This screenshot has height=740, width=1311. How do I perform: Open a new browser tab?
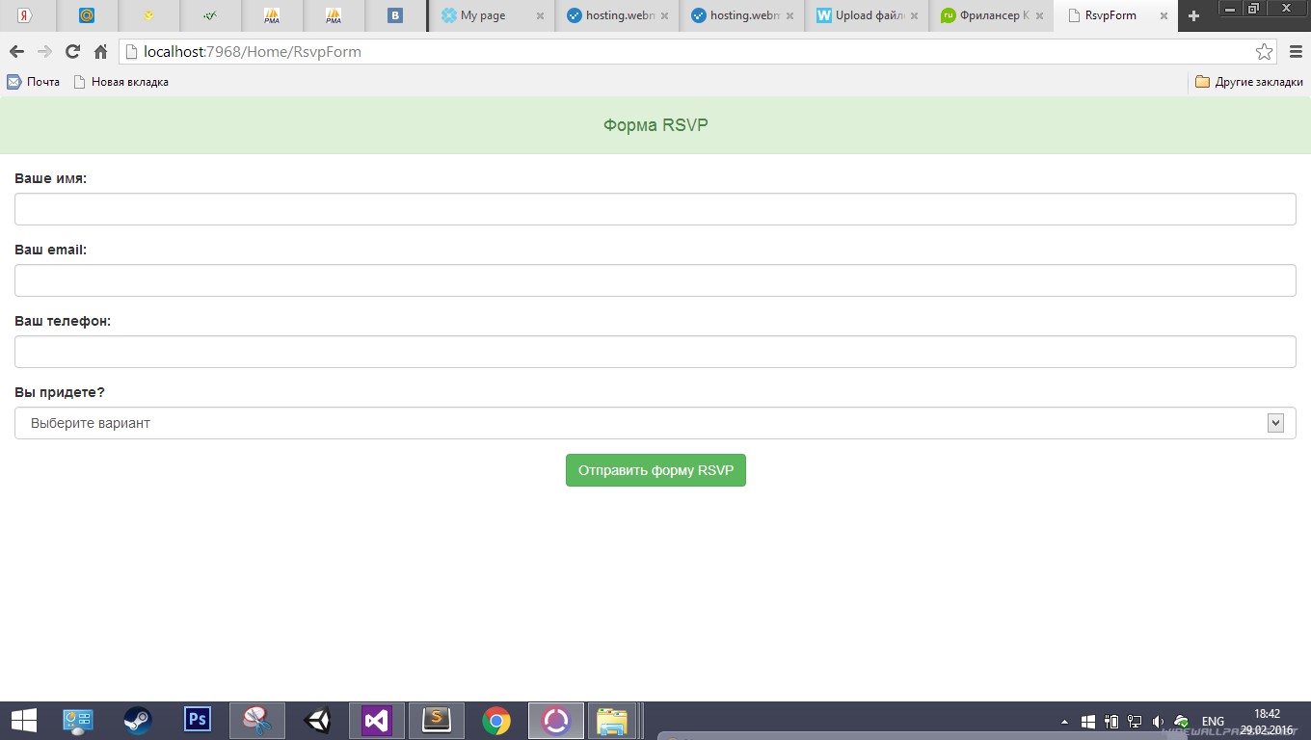(x=1193, y=16)
